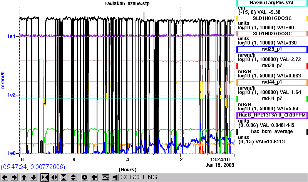Pan the graph right with the right-arrow button

click(14, 177)
